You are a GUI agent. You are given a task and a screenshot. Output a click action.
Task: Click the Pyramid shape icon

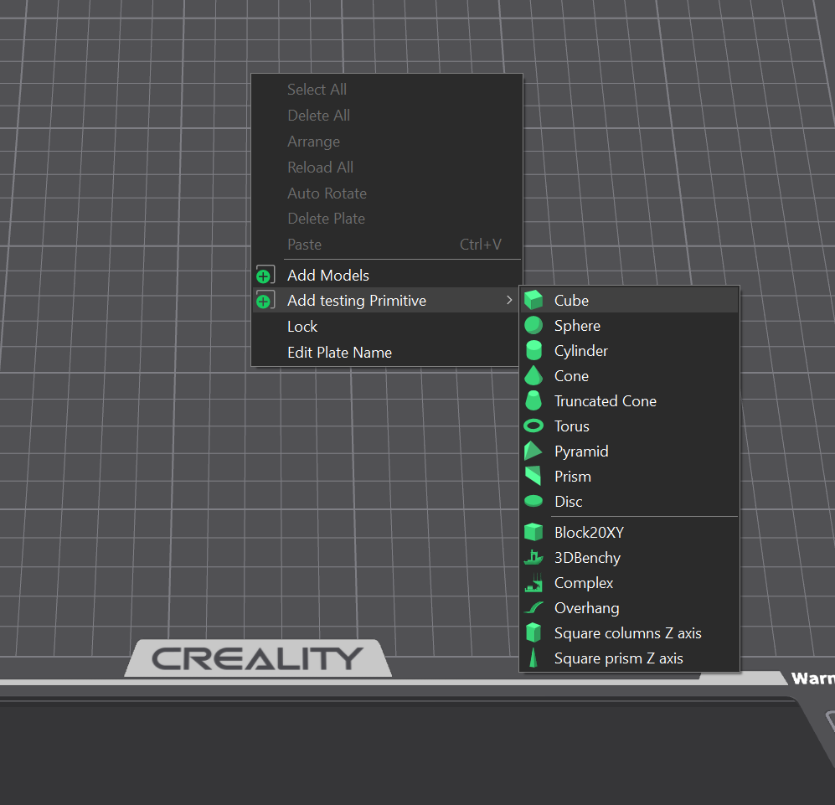coord(533,452)
